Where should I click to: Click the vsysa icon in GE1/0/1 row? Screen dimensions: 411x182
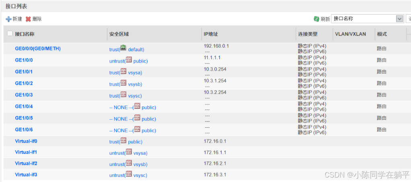123,71
